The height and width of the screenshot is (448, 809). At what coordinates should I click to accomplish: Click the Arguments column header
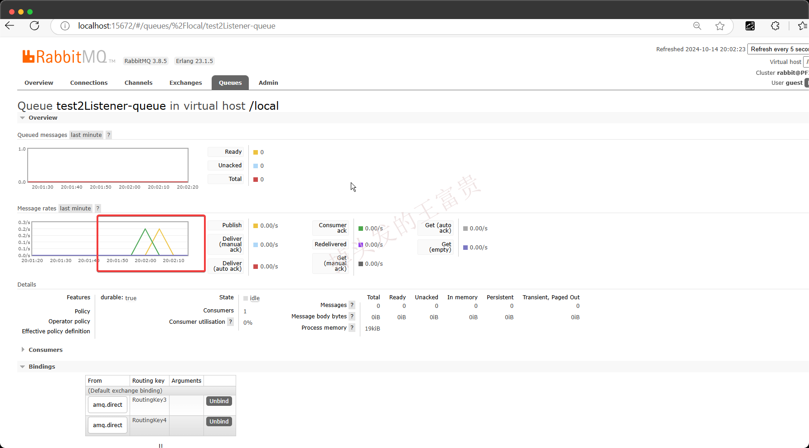186,380
